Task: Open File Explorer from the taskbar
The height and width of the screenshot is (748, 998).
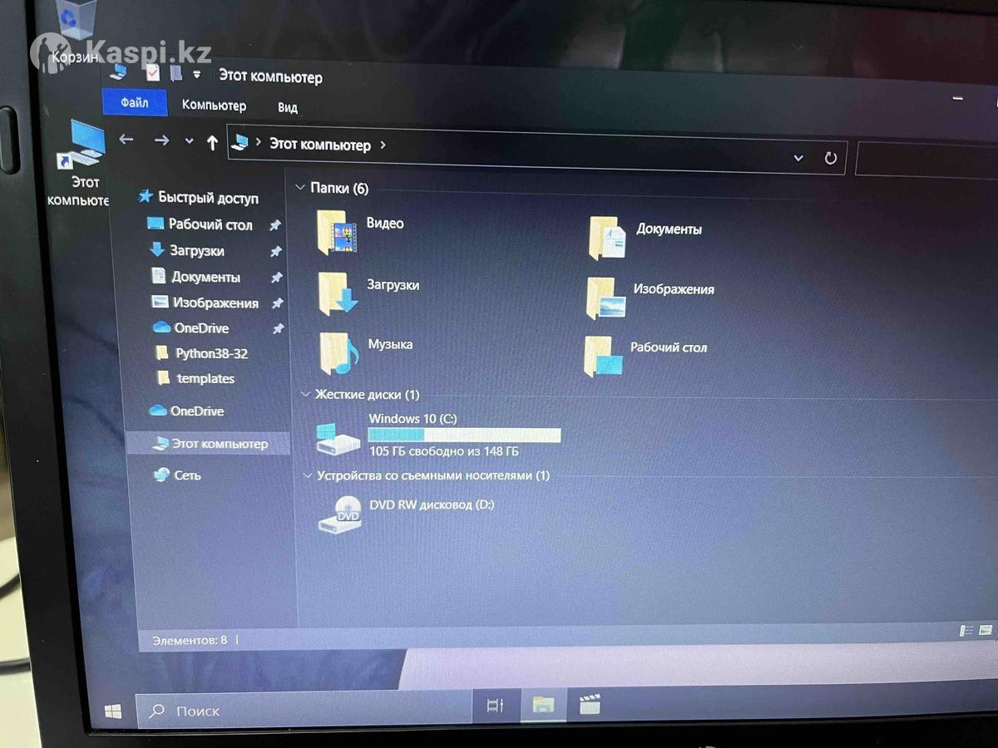Action: 543,706
